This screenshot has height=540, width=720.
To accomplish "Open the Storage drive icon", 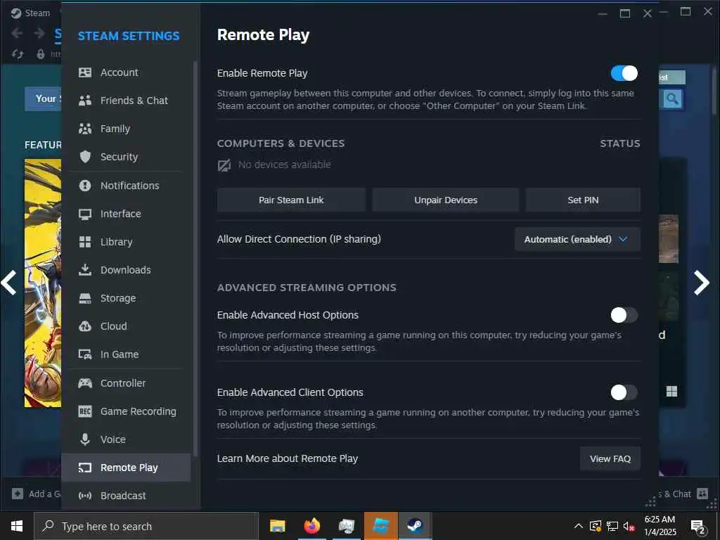I will point(85,298).
